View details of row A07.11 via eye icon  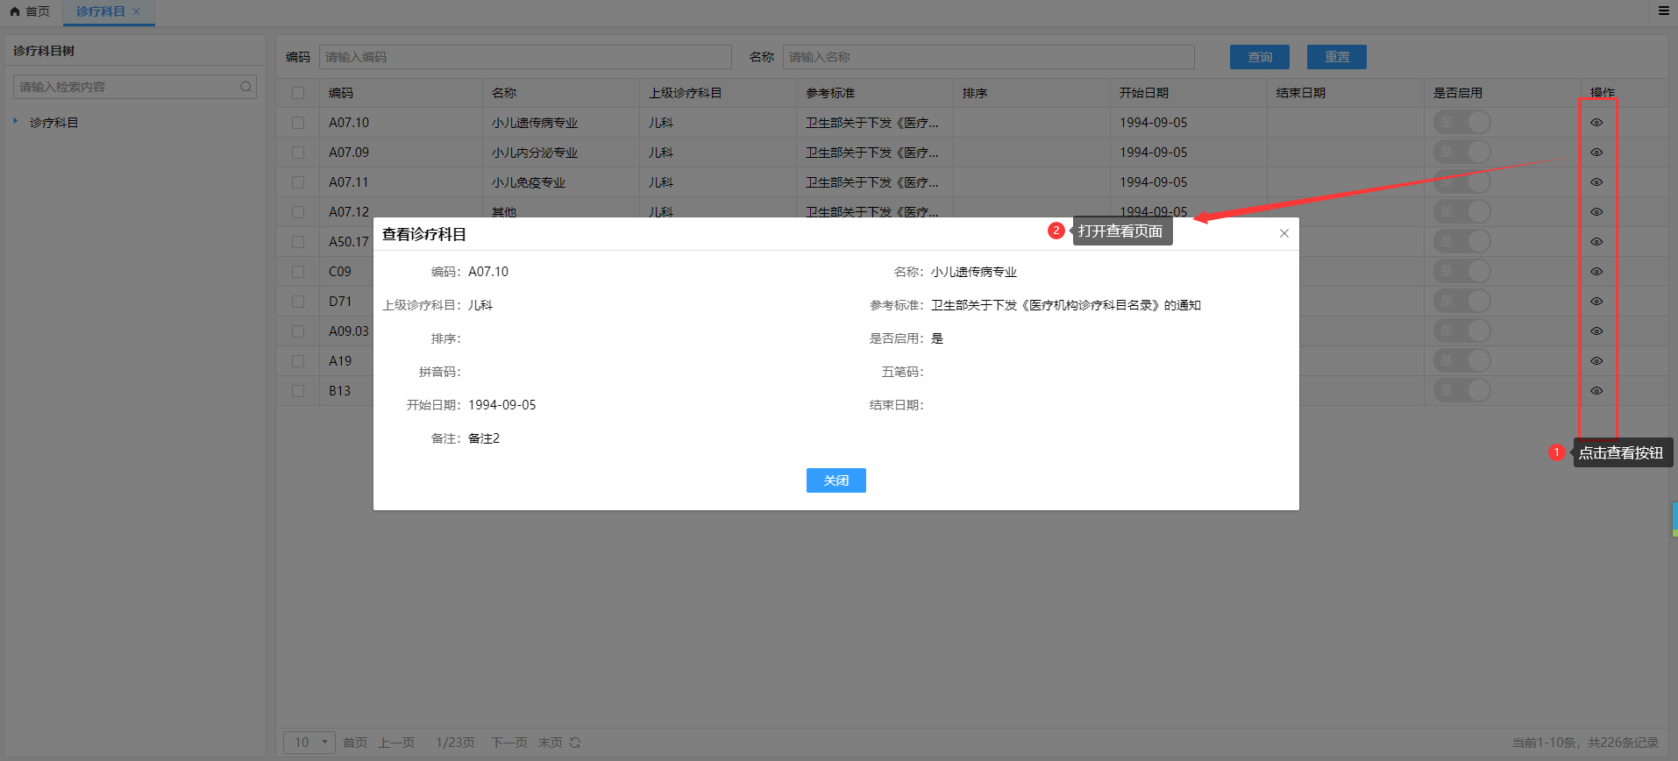pyautogui.click(x=1596, y=182)
